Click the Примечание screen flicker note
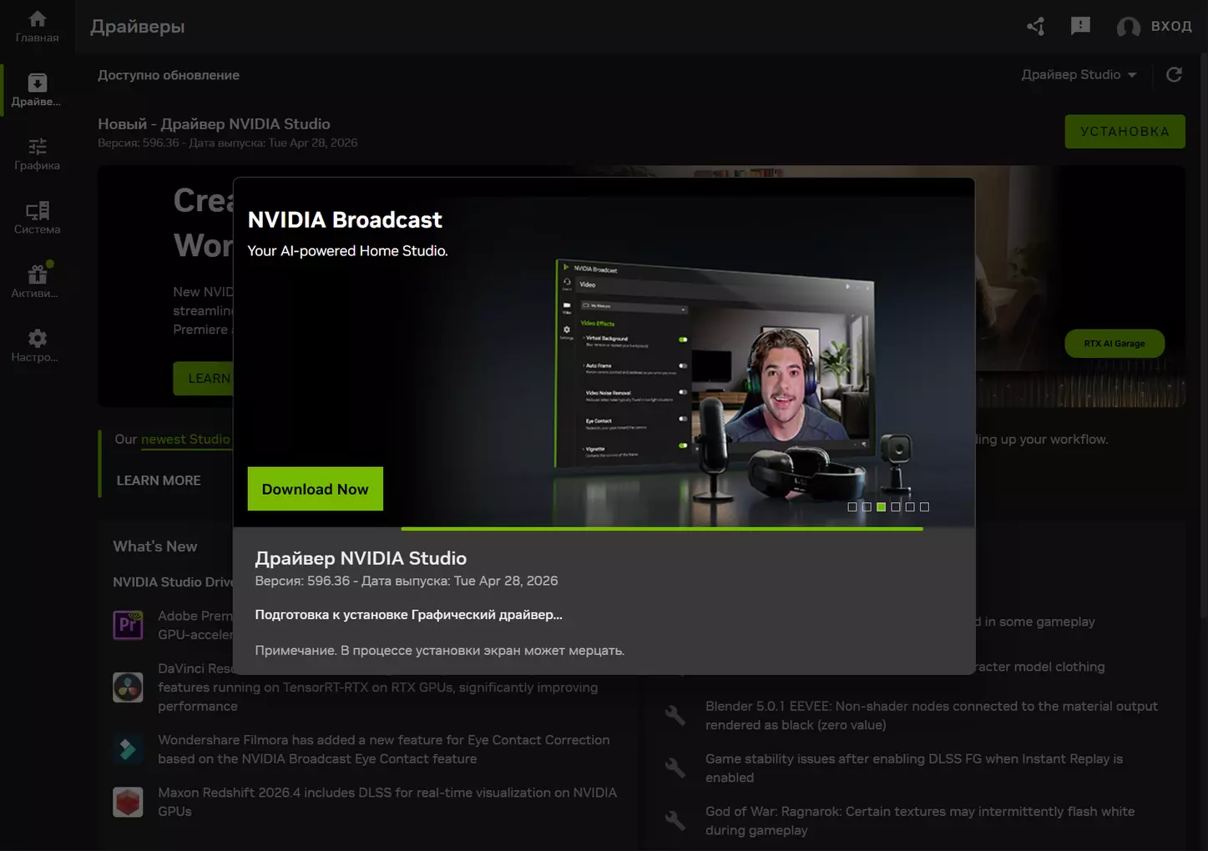 (x=440, y=651)
